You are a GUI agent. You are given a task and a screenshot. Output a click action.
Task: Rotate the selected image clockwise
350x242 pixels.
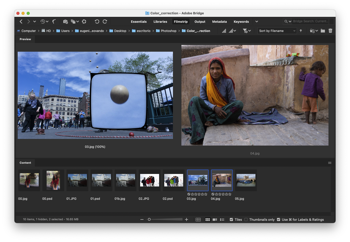point(105,21)
